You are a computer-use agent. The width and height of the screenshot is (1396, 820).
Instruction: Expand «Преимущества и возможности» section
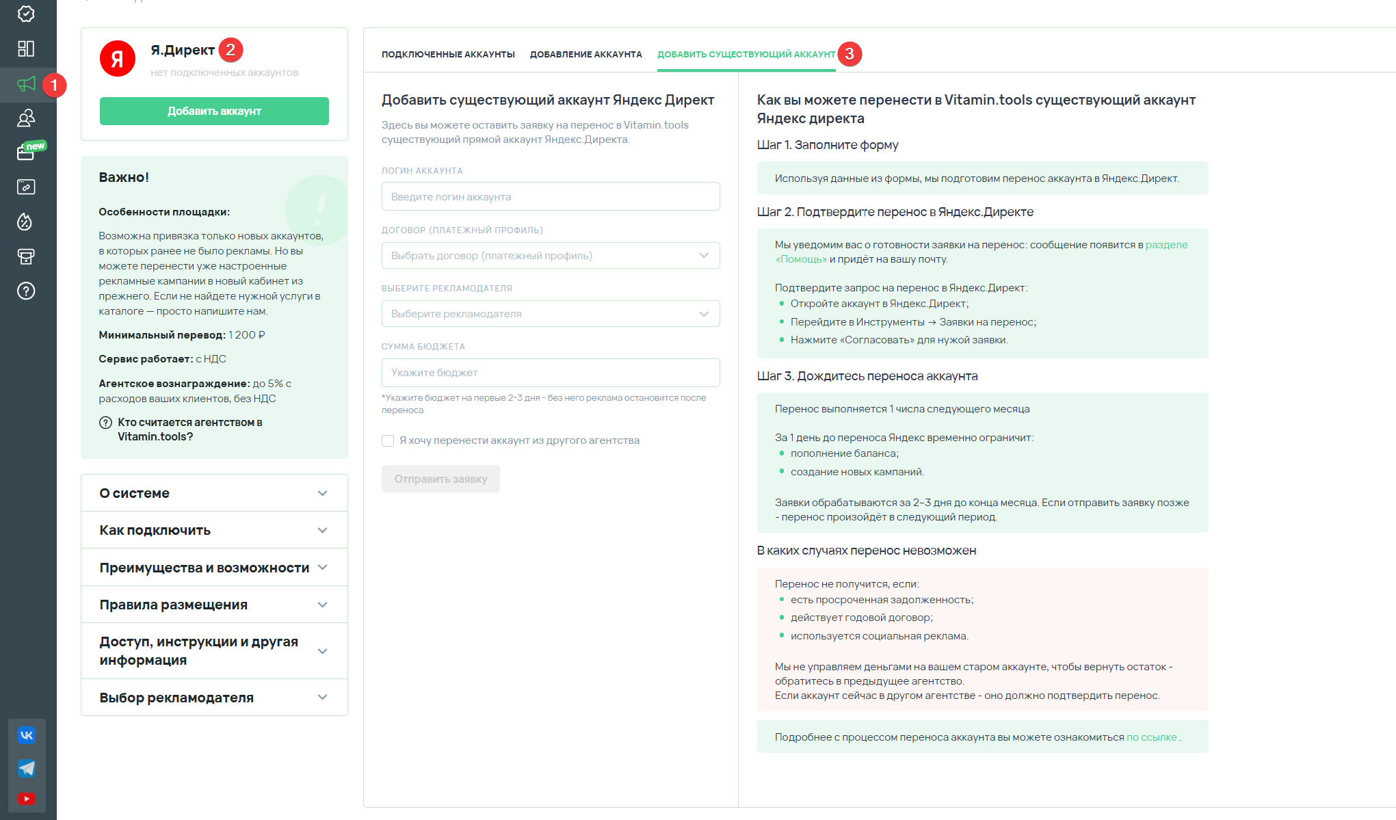tap(214, 568)
